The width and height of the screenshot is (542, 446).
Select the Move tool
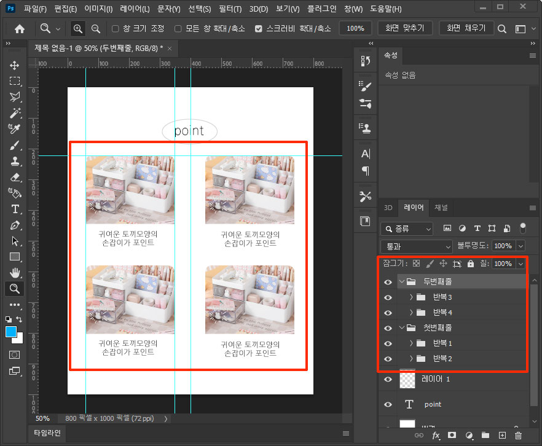tap(15, 65)
